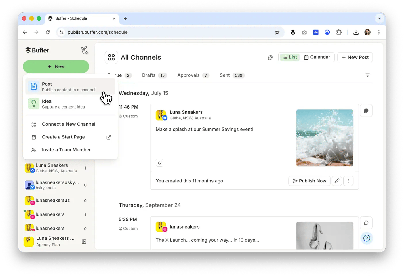
Task: Click the New Post button
Action: (355, 57)
